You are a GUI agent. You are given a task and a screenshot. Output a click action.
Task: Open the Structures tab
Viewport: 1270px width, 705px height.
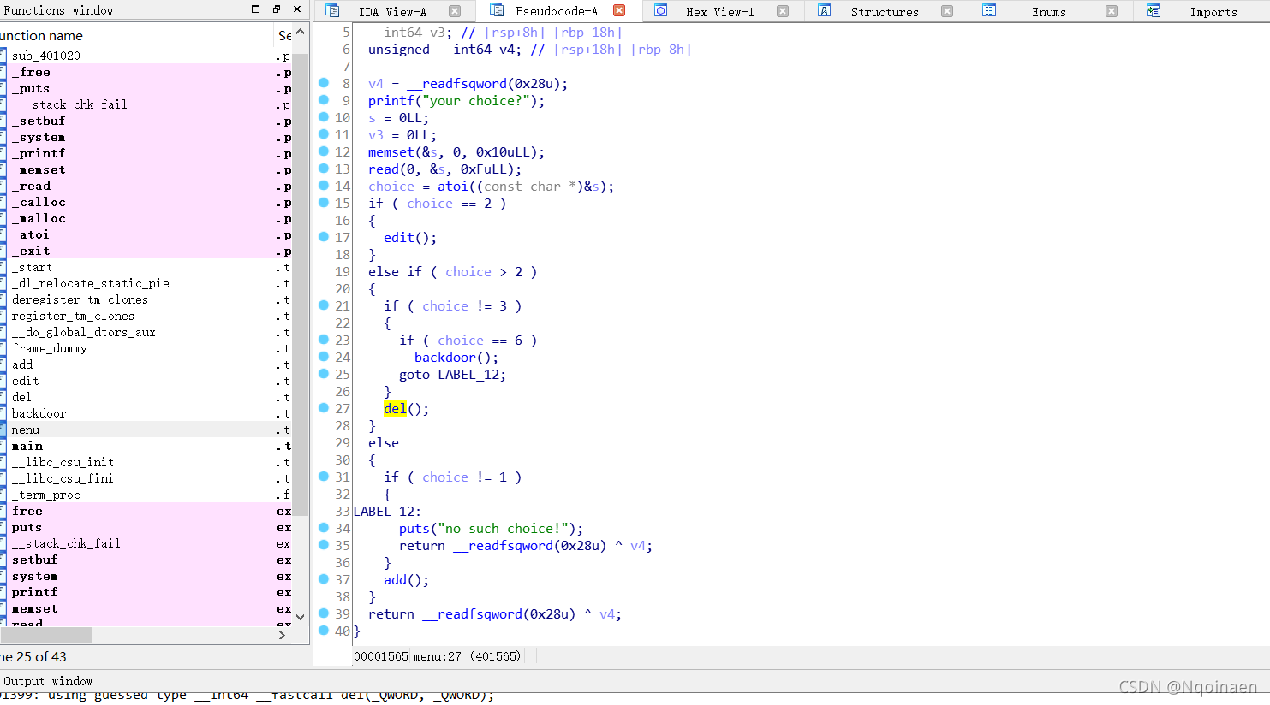tap(885, 12)
